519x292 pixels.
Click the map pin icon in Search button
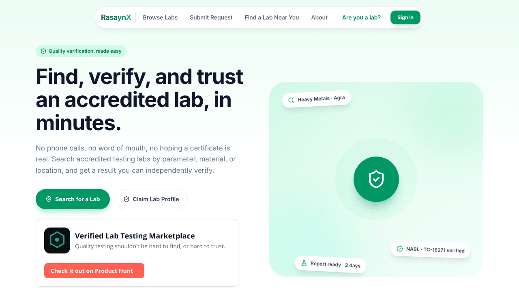[49, 199]
